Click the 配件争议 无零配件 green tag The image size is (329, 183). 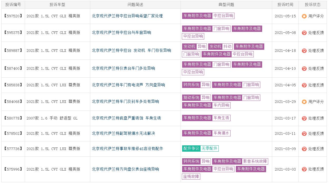pos(200,149)
